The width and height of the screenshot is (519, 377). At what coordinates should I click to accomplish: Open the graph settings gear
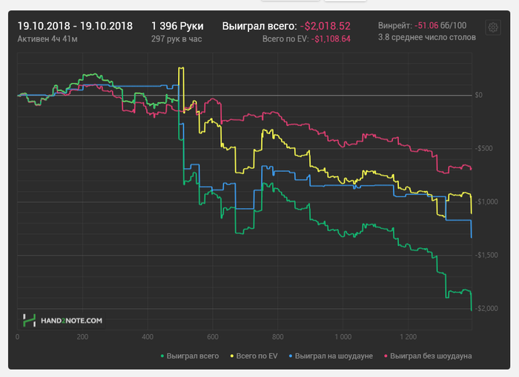(492, 27)
